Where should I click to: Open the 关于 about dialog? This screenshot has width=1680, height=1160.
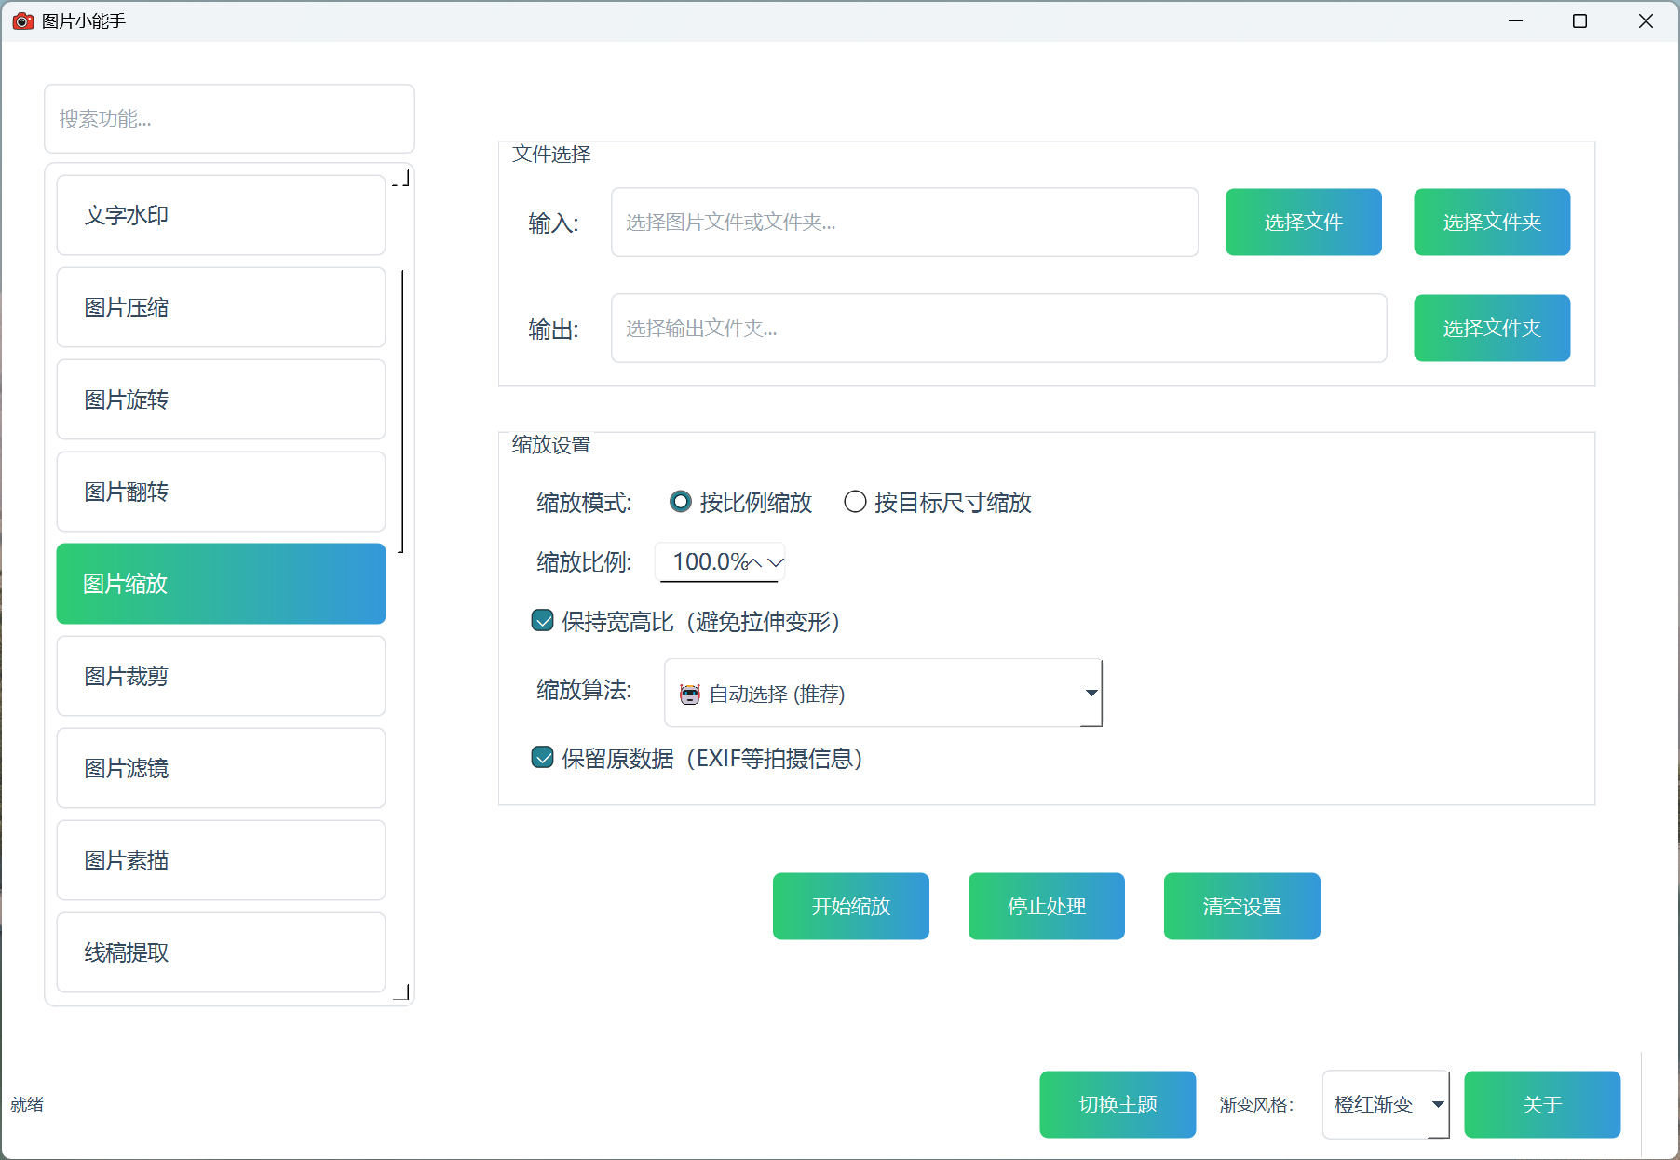1542,1104
